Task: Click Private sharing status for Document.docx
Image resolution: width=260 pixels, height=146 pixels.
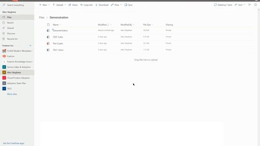Action: click(169, 30)
